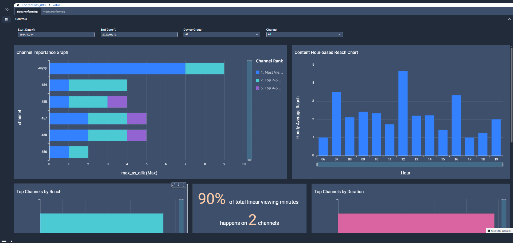The height and width of the screenshot is (243, 513).
Task: Click the info icon next to End Date
Action: click(115, 30)
